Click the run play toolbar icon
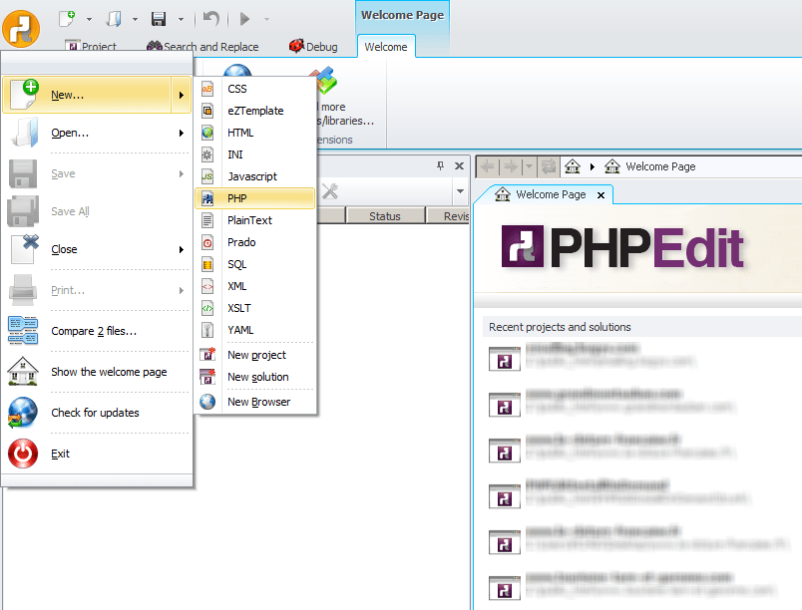Image resolution: width=802 pixels, height=610 pixels. coord(245,19)
